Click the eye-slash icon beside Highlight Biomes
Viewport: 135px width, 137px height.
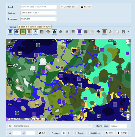point(10,126)
